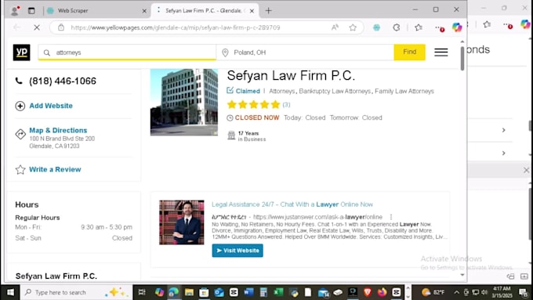Call (818) 446-1066 phone number

63,81
